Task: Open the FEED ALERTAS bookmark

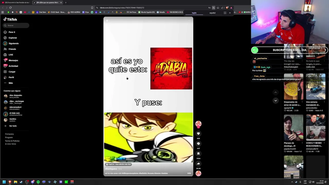Action: pos(74,12)
